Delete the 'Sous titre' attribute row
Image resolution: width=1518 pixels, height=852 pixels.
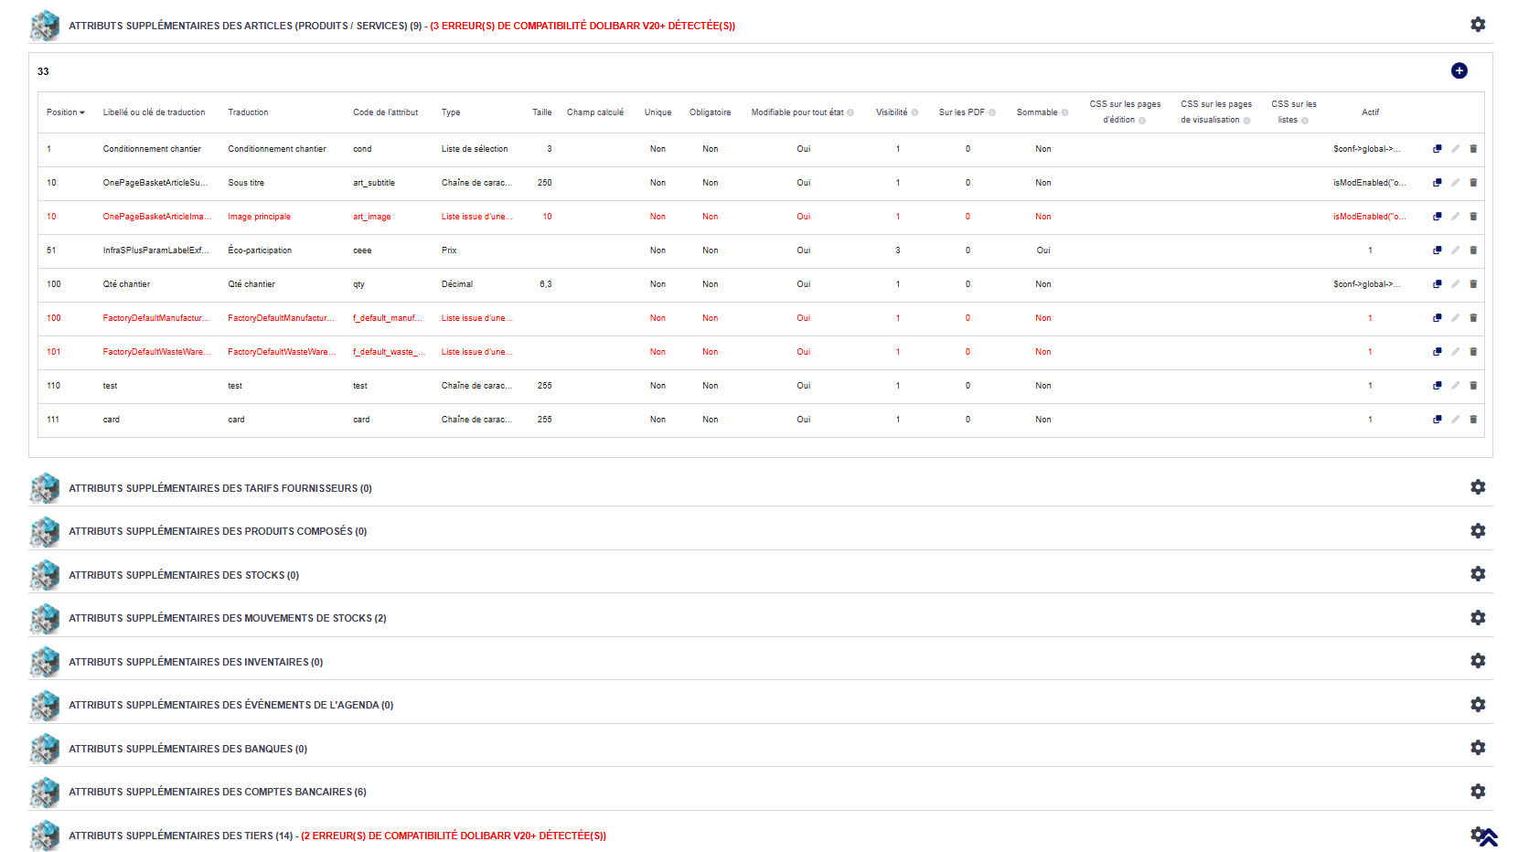[1473, 183]
